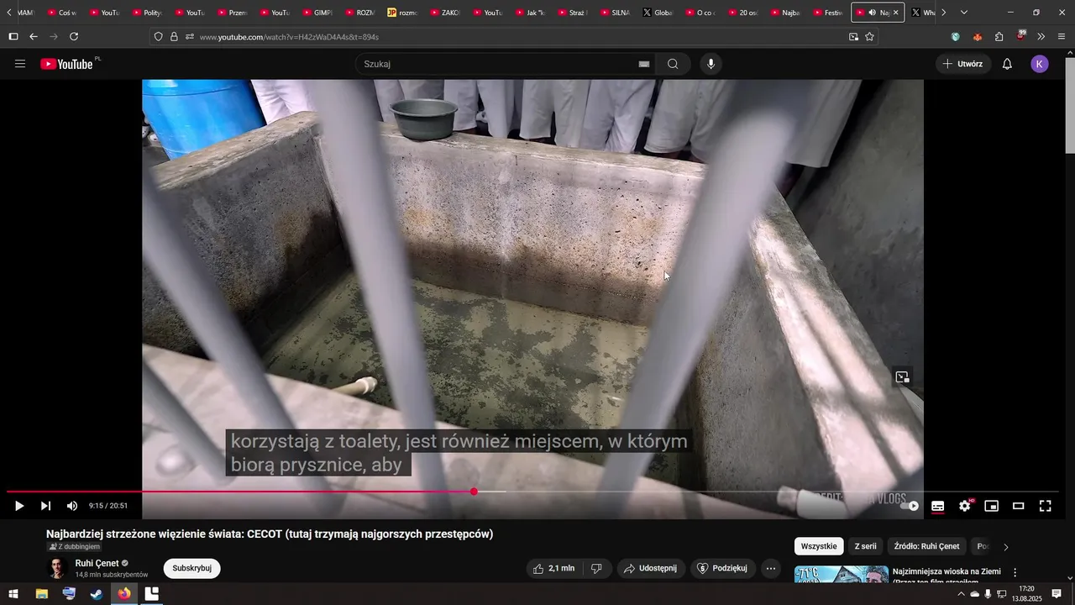Open tracking protection shield icon
The image size is (1075, 605).
pos(158,37)
